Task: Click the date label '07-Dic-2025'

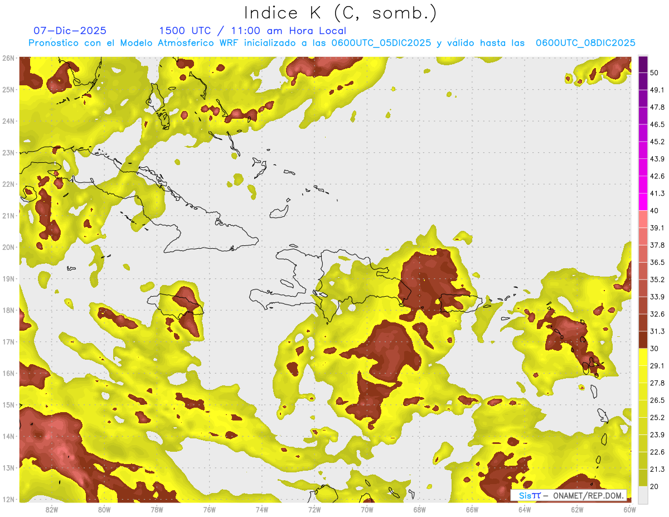Action: pyautogui.click(x=70, y=31)
